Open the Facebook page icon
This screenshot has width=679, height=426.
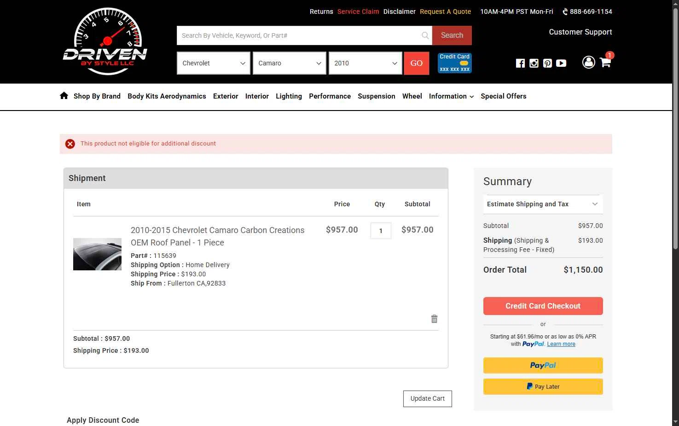[x=520, y=63]
